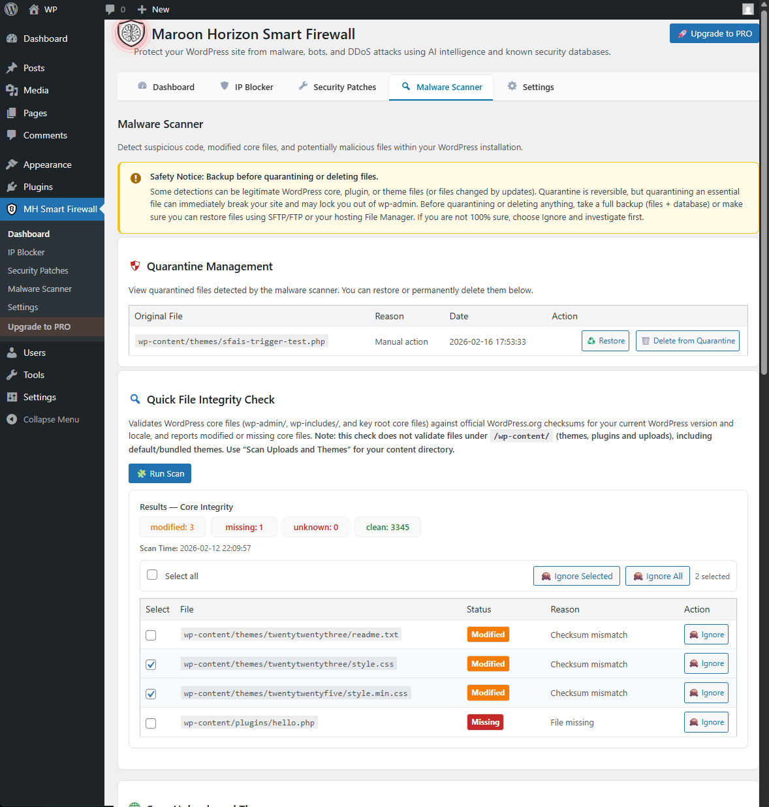
Task: Open the Comments bubble in admin bar
Action: pyautogui.click(x=111, y=9)
